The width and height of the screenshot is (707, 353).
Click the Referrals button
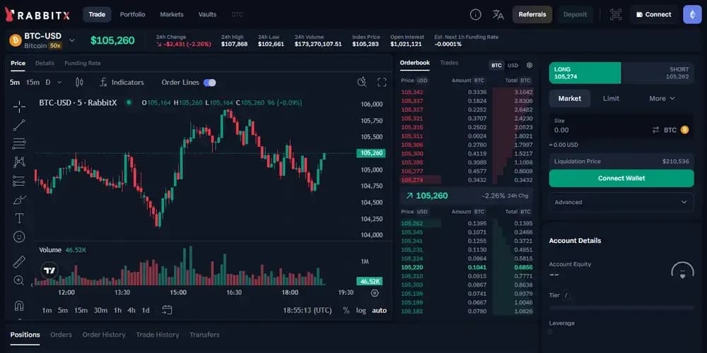coord(532,14)
